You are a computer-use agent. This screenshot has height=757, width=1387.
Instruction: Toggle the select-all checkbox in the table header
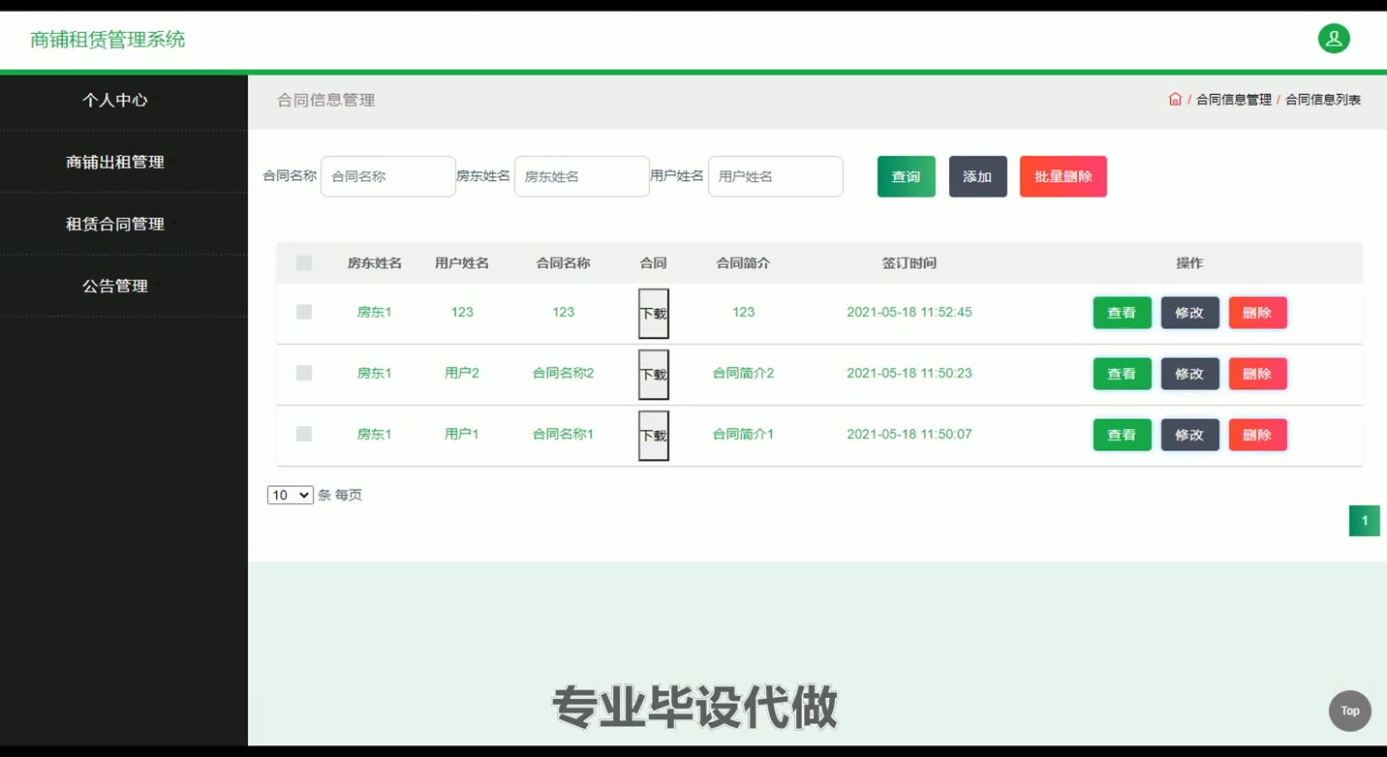304,262
